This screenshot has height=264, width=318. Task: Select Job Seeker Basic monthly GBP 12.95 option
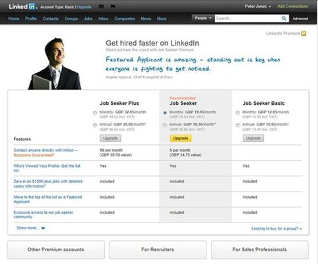tap(238, 113)
